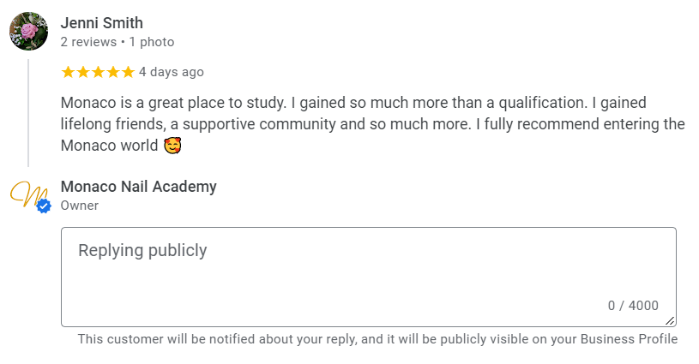Click the Monaco Nail Academy name
The width and height of the screenshot is (699, 364).
coord(138,187)
